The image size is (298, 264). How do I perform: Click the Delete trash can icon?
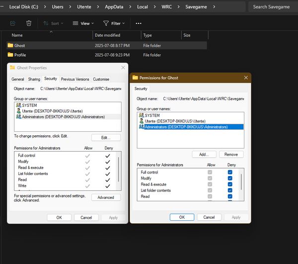(x=29, y=23)
